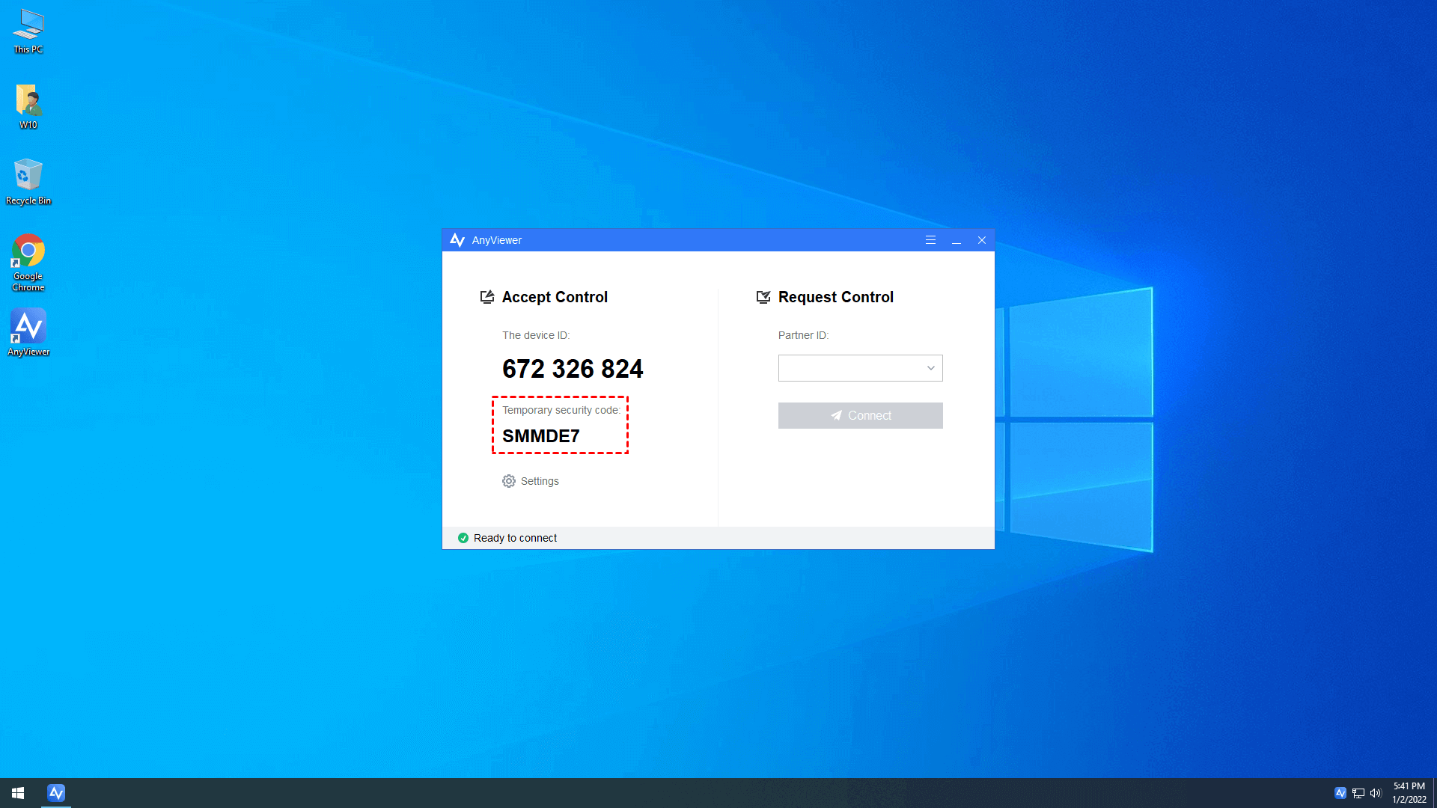Click the volume icon in system tray
This screenshot has height=808, width=1437.
1376,793
